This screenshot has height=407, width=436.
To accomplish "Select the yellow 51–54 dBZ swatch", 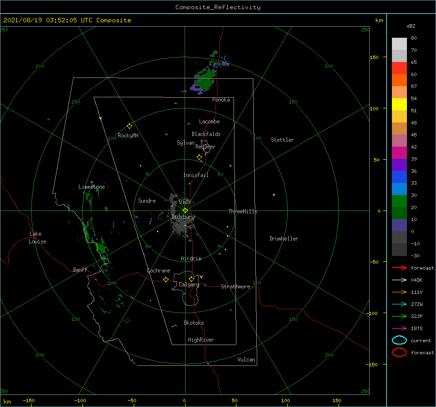I will click(x=399, y=104).
